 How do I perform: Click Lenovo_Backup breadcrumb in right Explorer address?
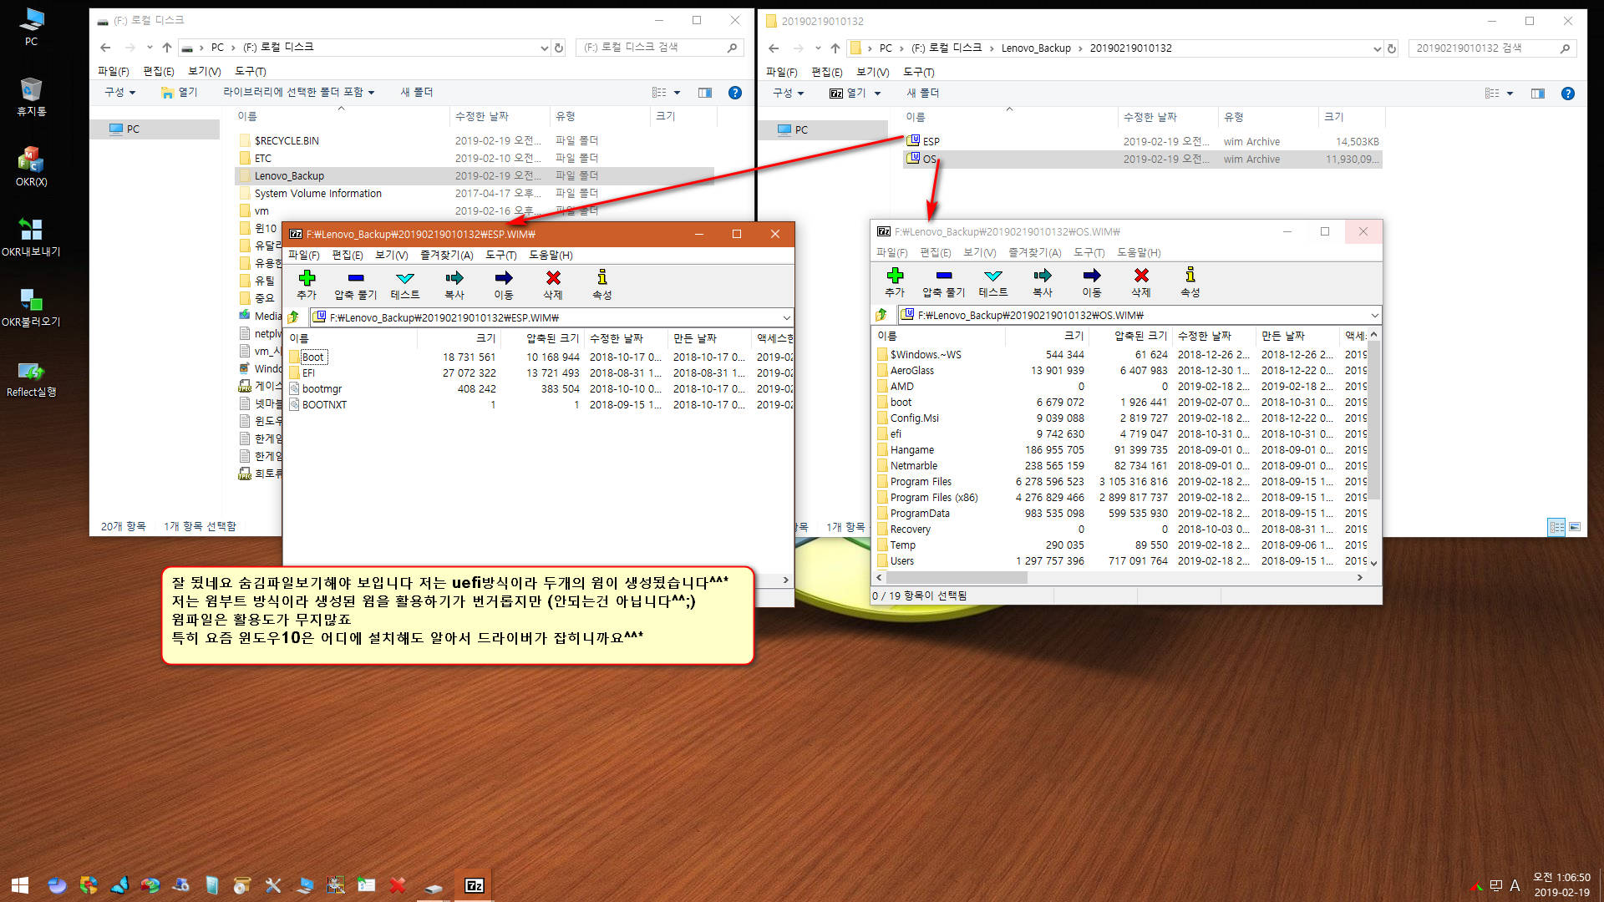coord(1036,48)
